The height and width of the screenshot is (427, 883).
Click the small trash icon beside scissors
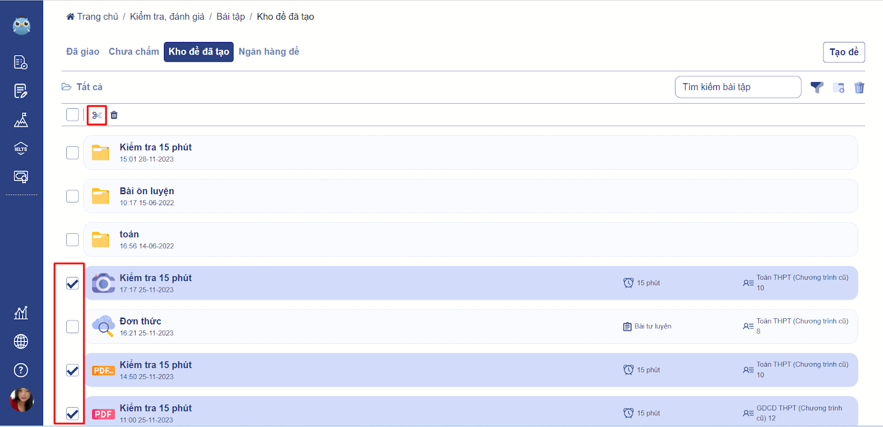(114, 115)
